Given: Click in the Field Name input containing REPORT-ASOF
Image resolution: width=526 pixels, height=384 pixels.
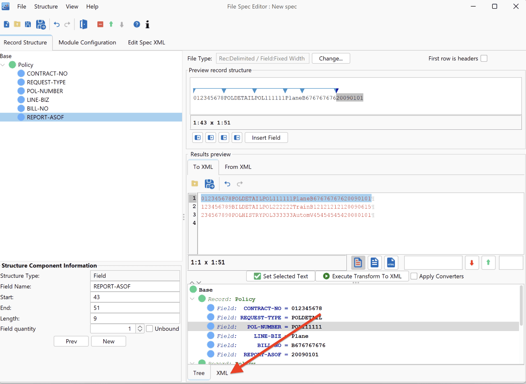Looking at the screenshot, I should (135, 286).
